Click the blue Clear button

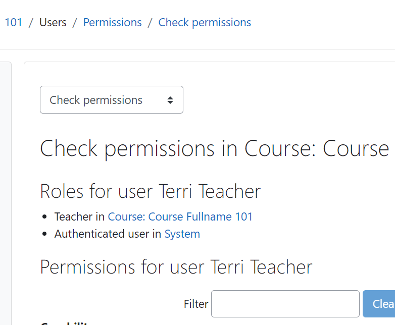coord(379,304)
